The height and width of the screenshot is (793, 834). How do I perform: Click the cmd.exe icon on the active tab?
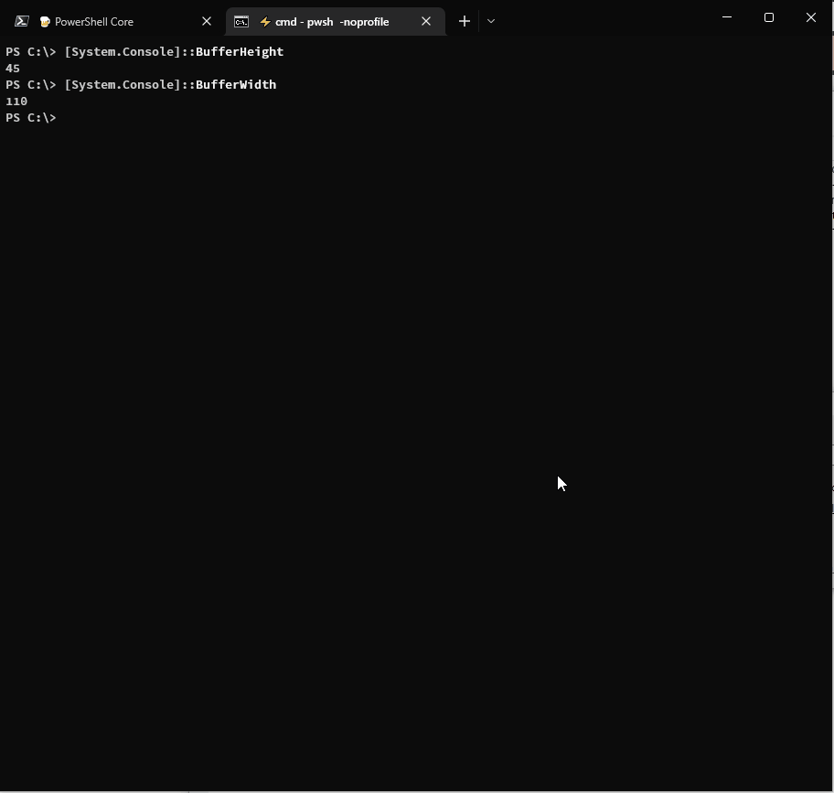coord(241,21)
